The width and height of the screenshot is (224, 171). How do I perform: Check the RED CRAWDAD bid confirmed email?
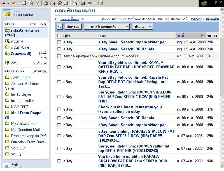[x=59, y=67]
